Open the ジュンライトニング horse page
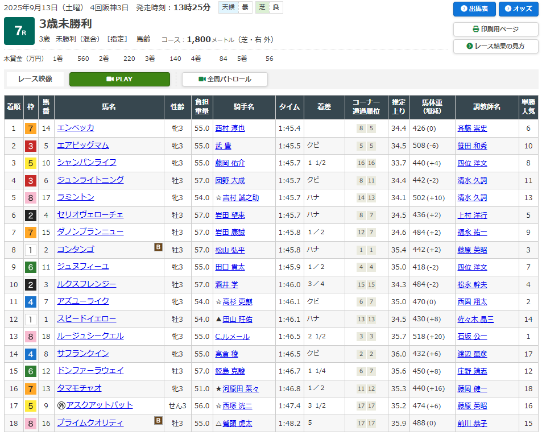This screenshot has height=435, width=542. [x=90, y=180]
